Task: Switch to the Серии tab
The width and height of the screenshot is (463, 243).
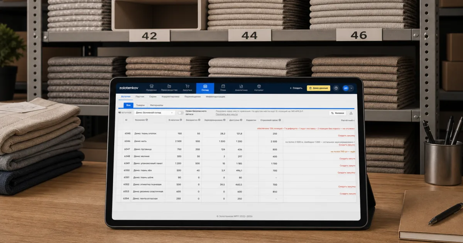Action: pos(153,96)
